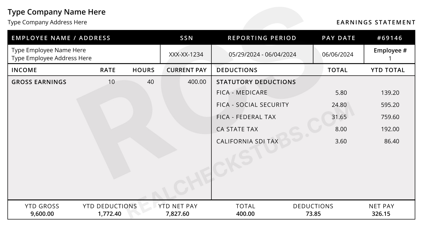The image size is (423, 226).
Task: Click the Employee # value cell
Action: [x=390, y=58]
